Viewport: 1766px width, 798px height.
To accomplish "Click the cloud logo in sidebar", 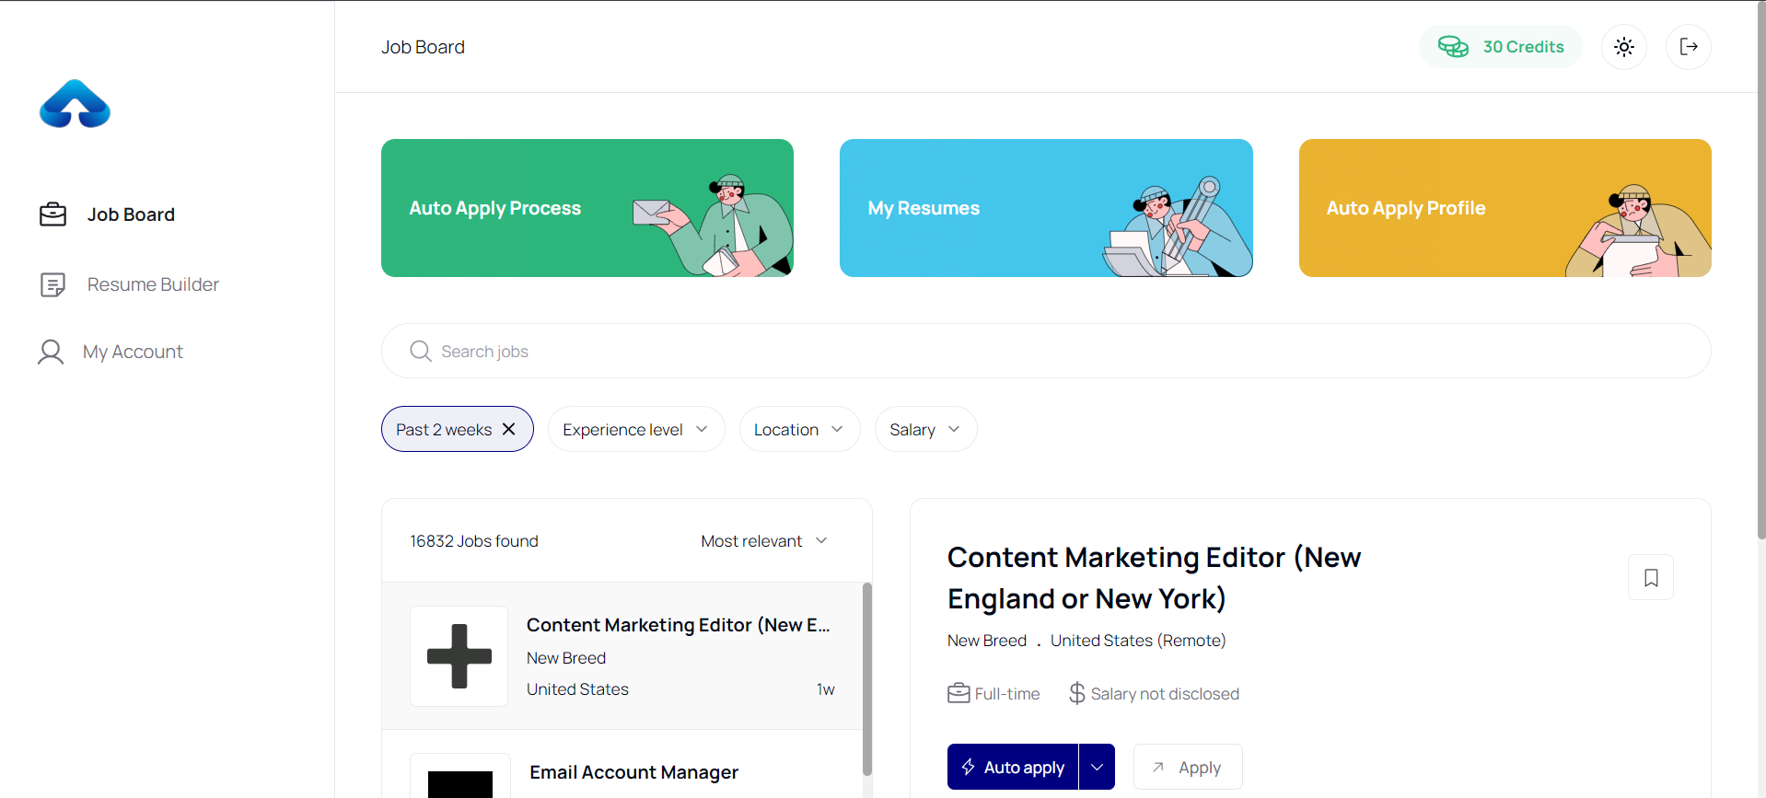I will [x=75, y=104].
